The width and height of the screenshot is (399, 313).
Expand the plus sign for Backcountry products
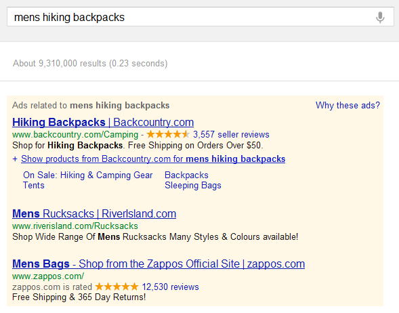[15, 159]
